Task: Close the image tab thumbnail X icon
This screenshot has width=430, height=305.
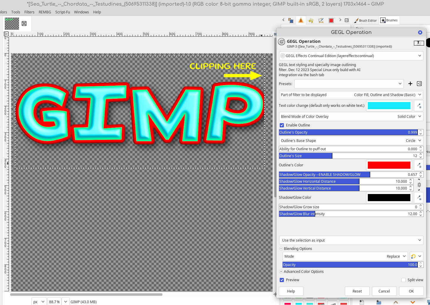Action: pyautogui.click(x=24, y=24)
